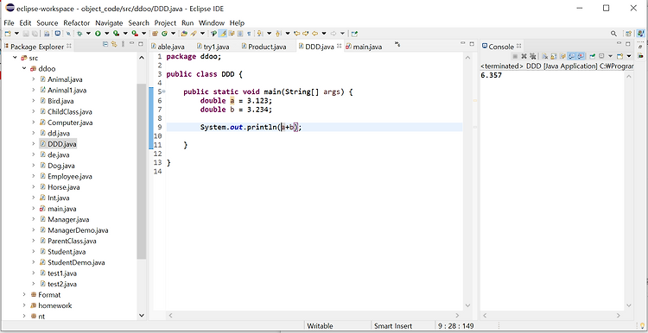Open the Open Console dropdown arrow in Console
This screenshot has width=648, height=333.
coord(629,56)
